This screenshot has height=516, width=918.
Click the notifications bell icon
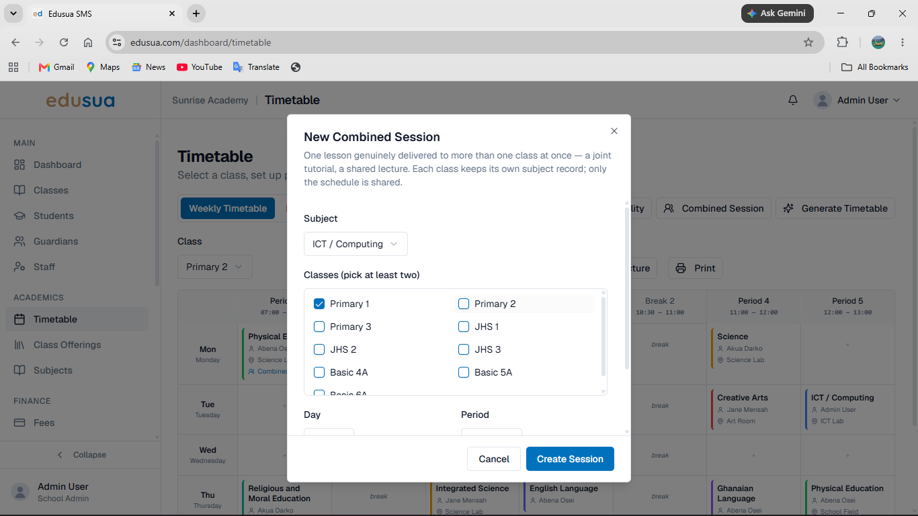pos(793,100)
